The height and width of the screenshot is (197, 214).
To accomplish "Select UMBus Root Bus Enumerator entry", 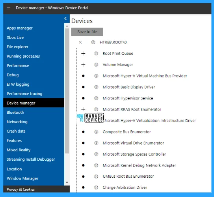I will click(x=128, y=176).
